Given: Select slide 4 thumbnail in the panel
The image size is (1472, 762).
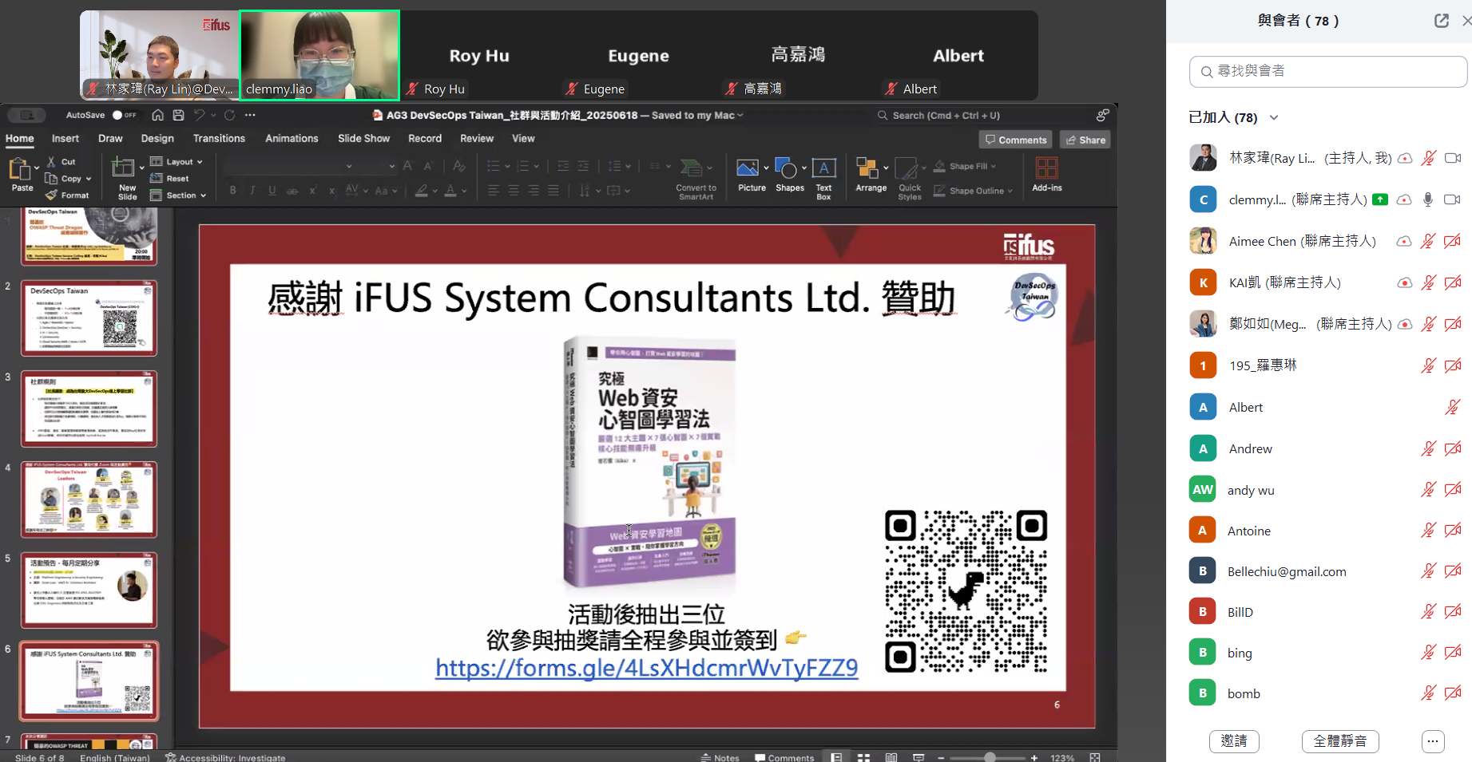Looking at the screenshot, I should (x=89, y=499).
